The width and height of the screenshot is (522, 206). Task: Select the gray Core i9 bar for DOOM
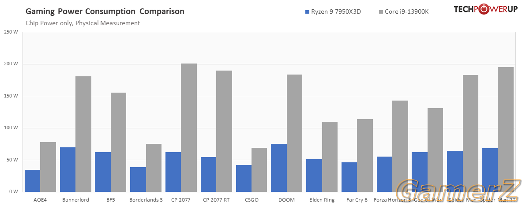click(295, 133)
